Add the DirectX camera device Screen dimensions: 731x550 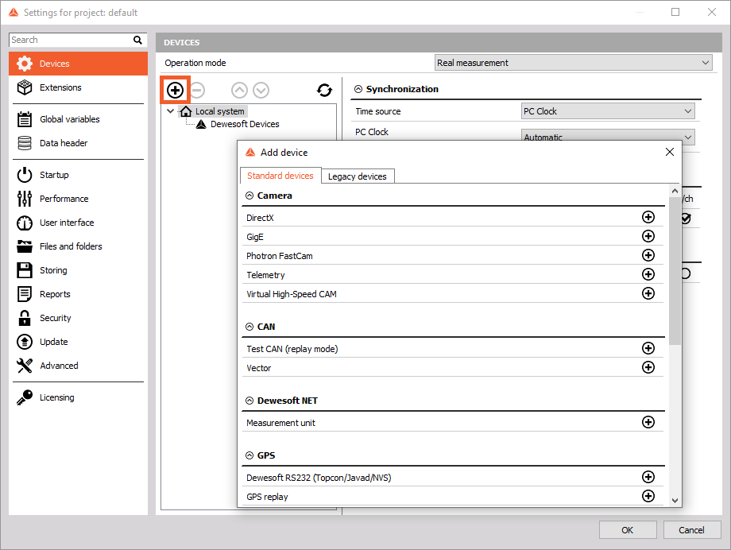point(648,217)
